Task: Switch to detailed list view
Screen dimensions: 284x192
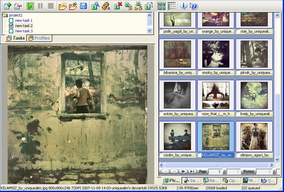Action: [x=171, y=6]
